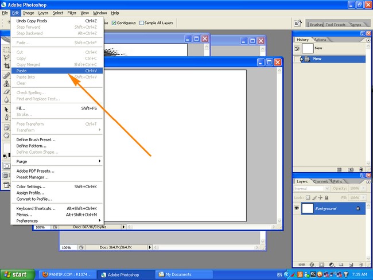Viewport: 373px width, 280px height.
Task: Enable Sample All Layers checkbox
Action: tap(142, 23)
